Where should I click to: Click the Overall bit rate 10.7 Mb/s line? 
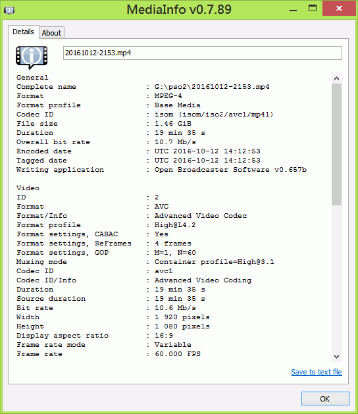(x=106, y=142)
